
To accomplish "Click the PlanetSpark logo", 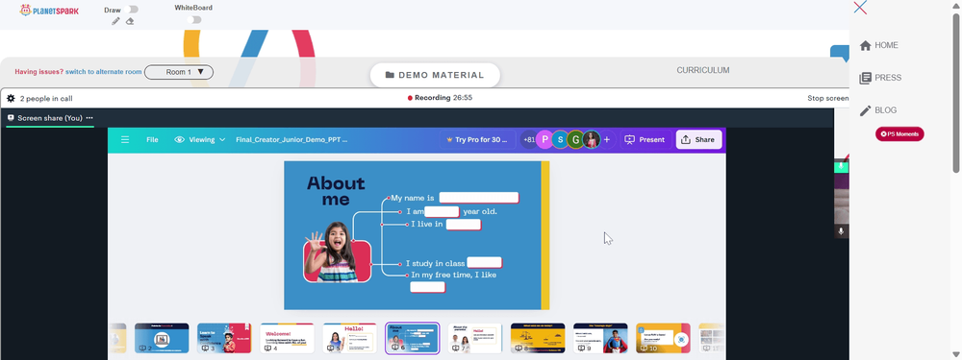I will (49, 11).
